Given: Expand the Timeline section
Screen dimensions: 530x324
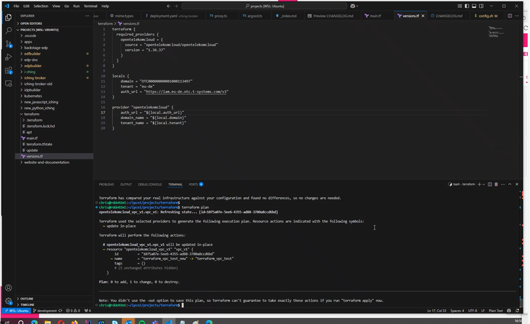Looking at the screenshot, I should click(27, 304).
